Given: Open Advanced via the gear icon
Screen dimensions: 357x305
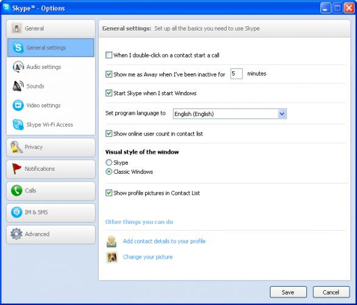Looking at the screenshot, I should pos(16,234).
